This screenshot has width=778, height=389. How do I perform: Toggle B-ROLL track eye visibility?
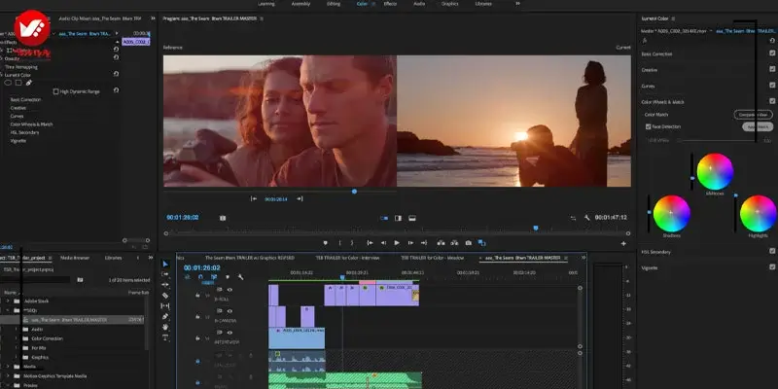pos(230,289)
